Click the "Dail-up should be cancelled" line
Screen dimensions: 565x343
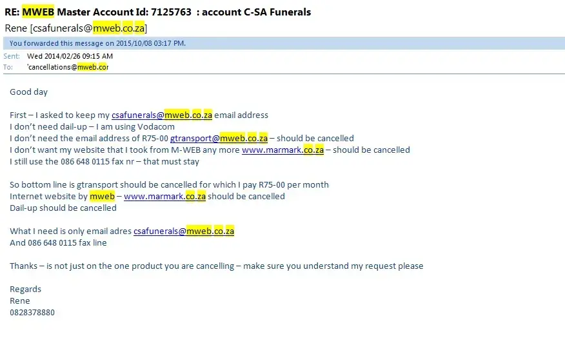click(x=63, y=208)
